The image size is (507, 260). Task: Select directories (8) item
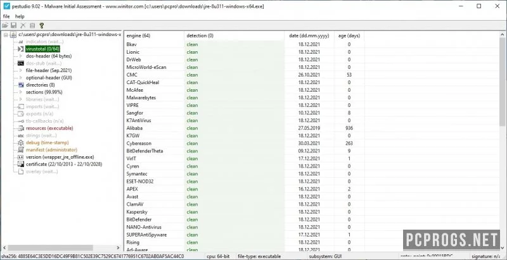(41, 85)
